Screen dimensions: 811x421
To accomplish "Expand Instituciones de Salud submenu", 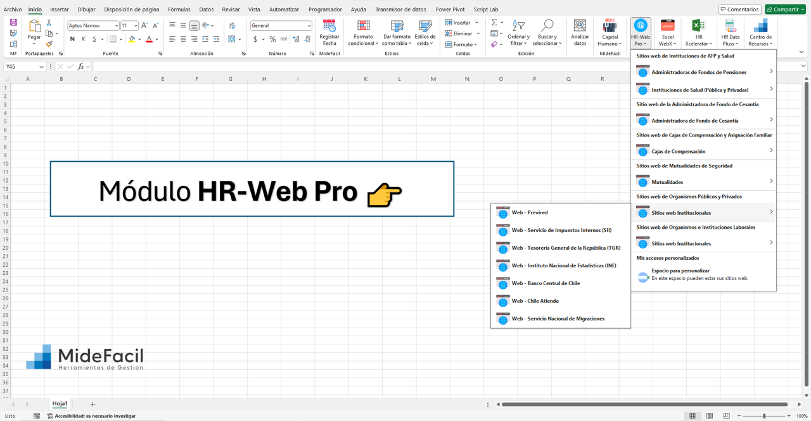I will (703, 90).
